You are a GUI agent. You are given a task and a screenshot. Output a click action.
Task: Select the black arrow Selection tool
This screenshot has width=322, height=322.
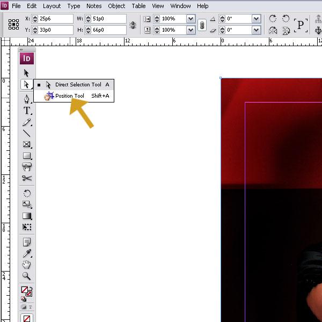pos(26,73)
